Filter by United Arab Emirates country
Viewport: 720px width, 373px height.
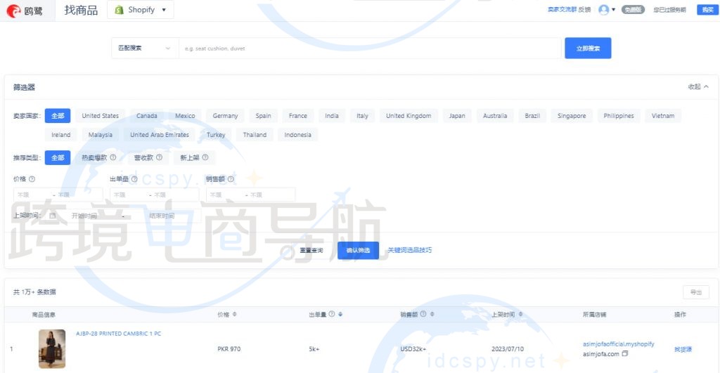pyautogui.click(x=160, y=135)
